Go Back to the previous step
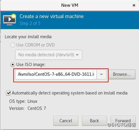The height and width of the screenshot is (130, 139). pos(94,121)
